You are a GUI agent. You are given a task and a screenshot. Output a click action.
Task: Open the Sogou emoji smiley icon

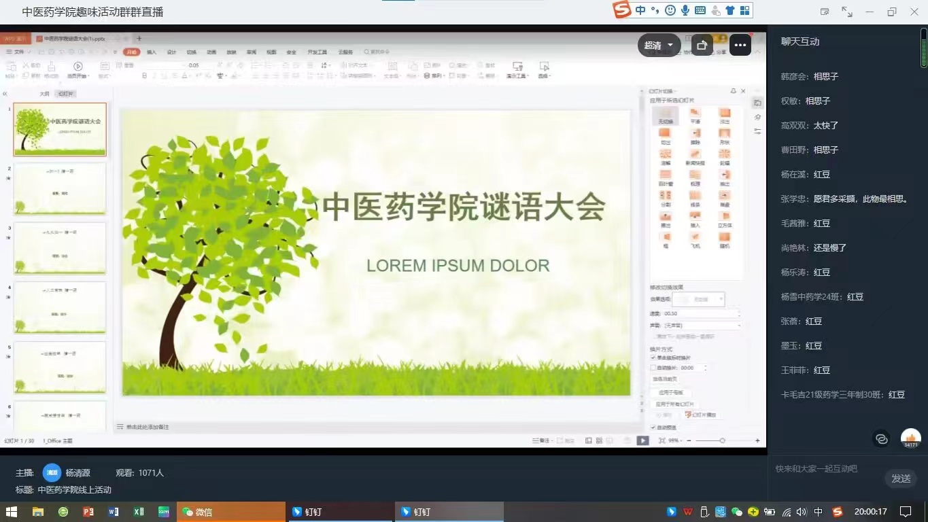point(670,10)
